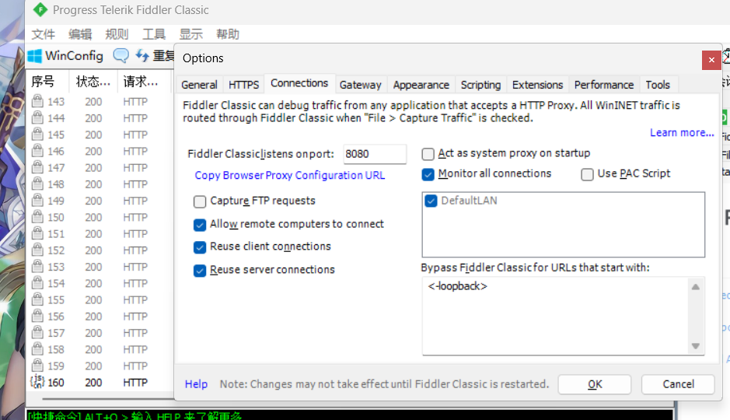Click the lock icon on session 143
Viewport: 730px width, 420px height.
click(x=37, y=101)
